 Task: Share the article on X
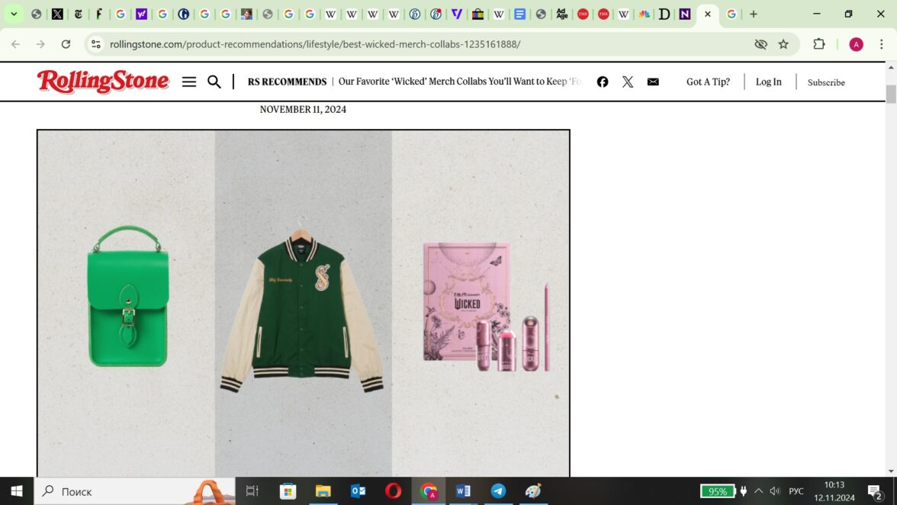click(628, 82)
